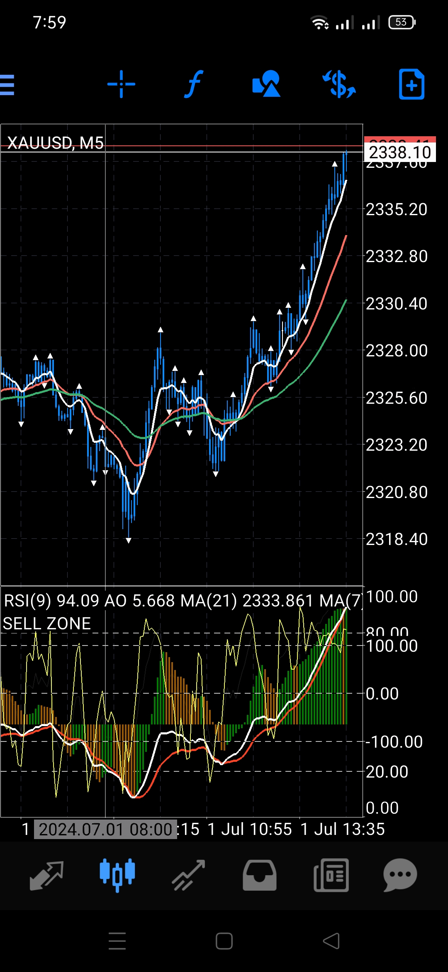Tap the Android recent apps button
The width and height of the screenshot is (448, 972).
click(x=117, y=941)
